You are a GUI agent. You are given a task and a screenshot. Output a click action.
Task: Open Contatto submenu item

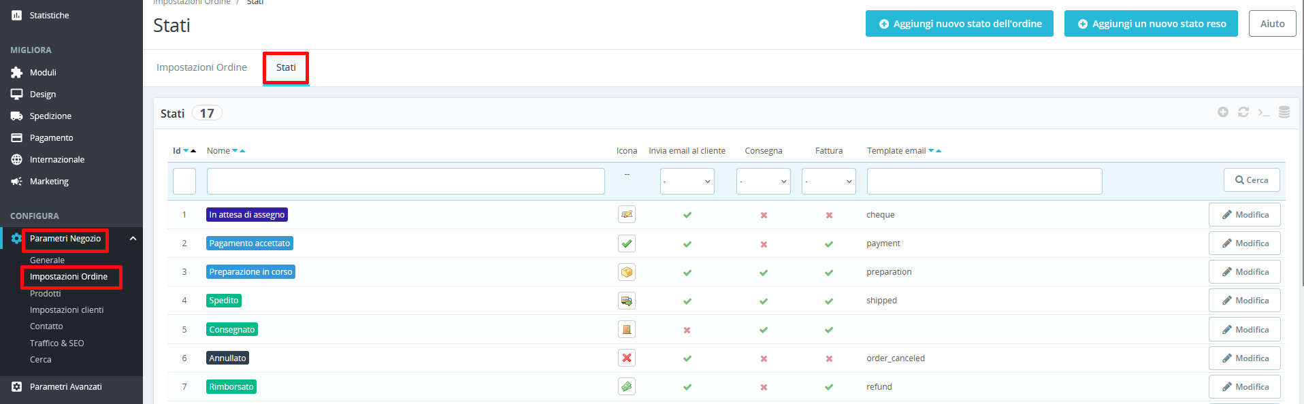[x=46, y=326]
